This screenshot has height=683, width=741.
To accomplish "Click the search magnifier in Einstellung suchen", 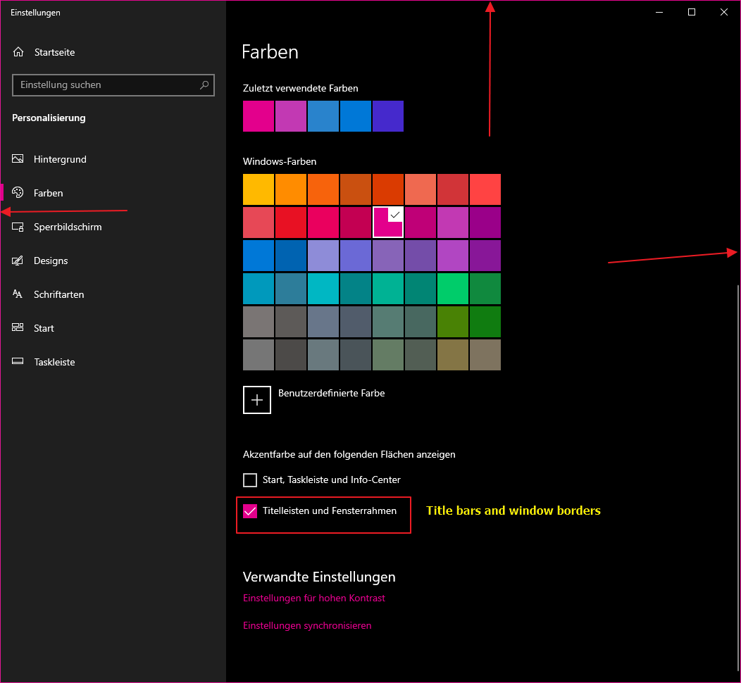I will pyautogui.click(x=204, y=85).
